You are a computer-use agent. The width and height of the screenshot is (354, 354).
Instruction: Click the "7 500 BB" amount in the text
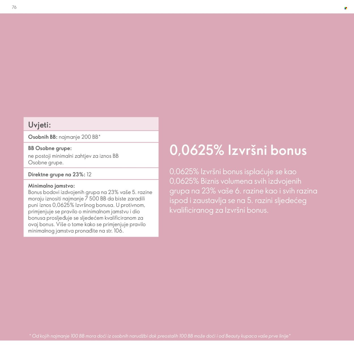(95, 199)
